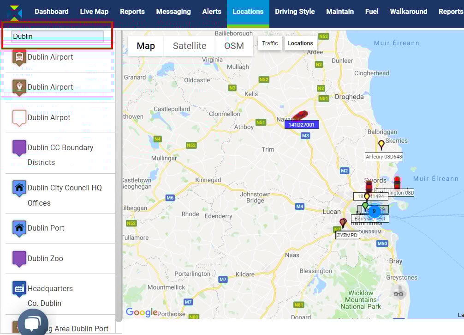Open the Maintain section

click(x=340, y=12)
